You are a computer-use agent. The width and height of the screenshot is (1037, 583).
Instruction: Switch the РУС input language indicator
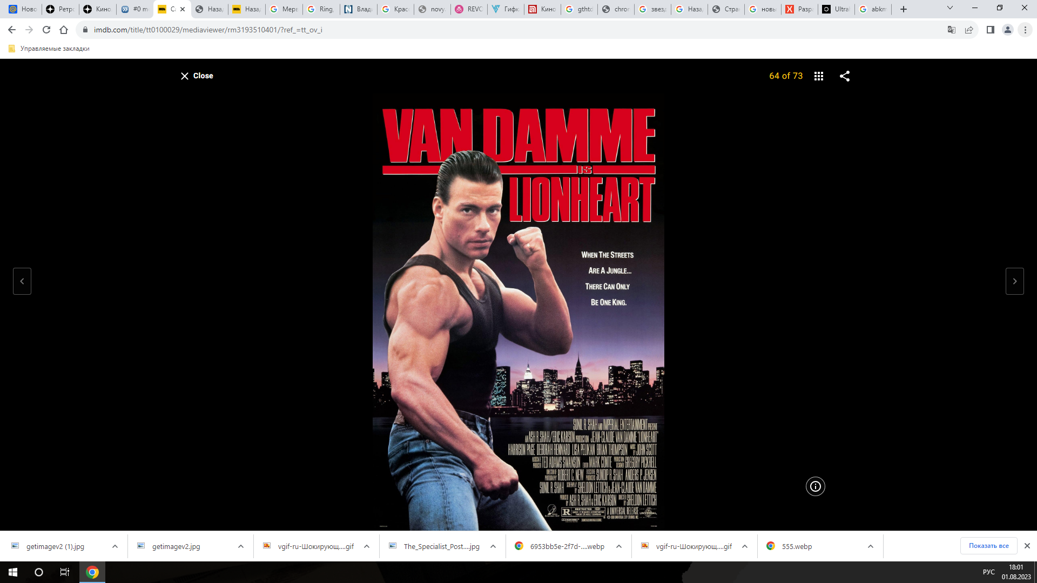click(x=989, y=572)
